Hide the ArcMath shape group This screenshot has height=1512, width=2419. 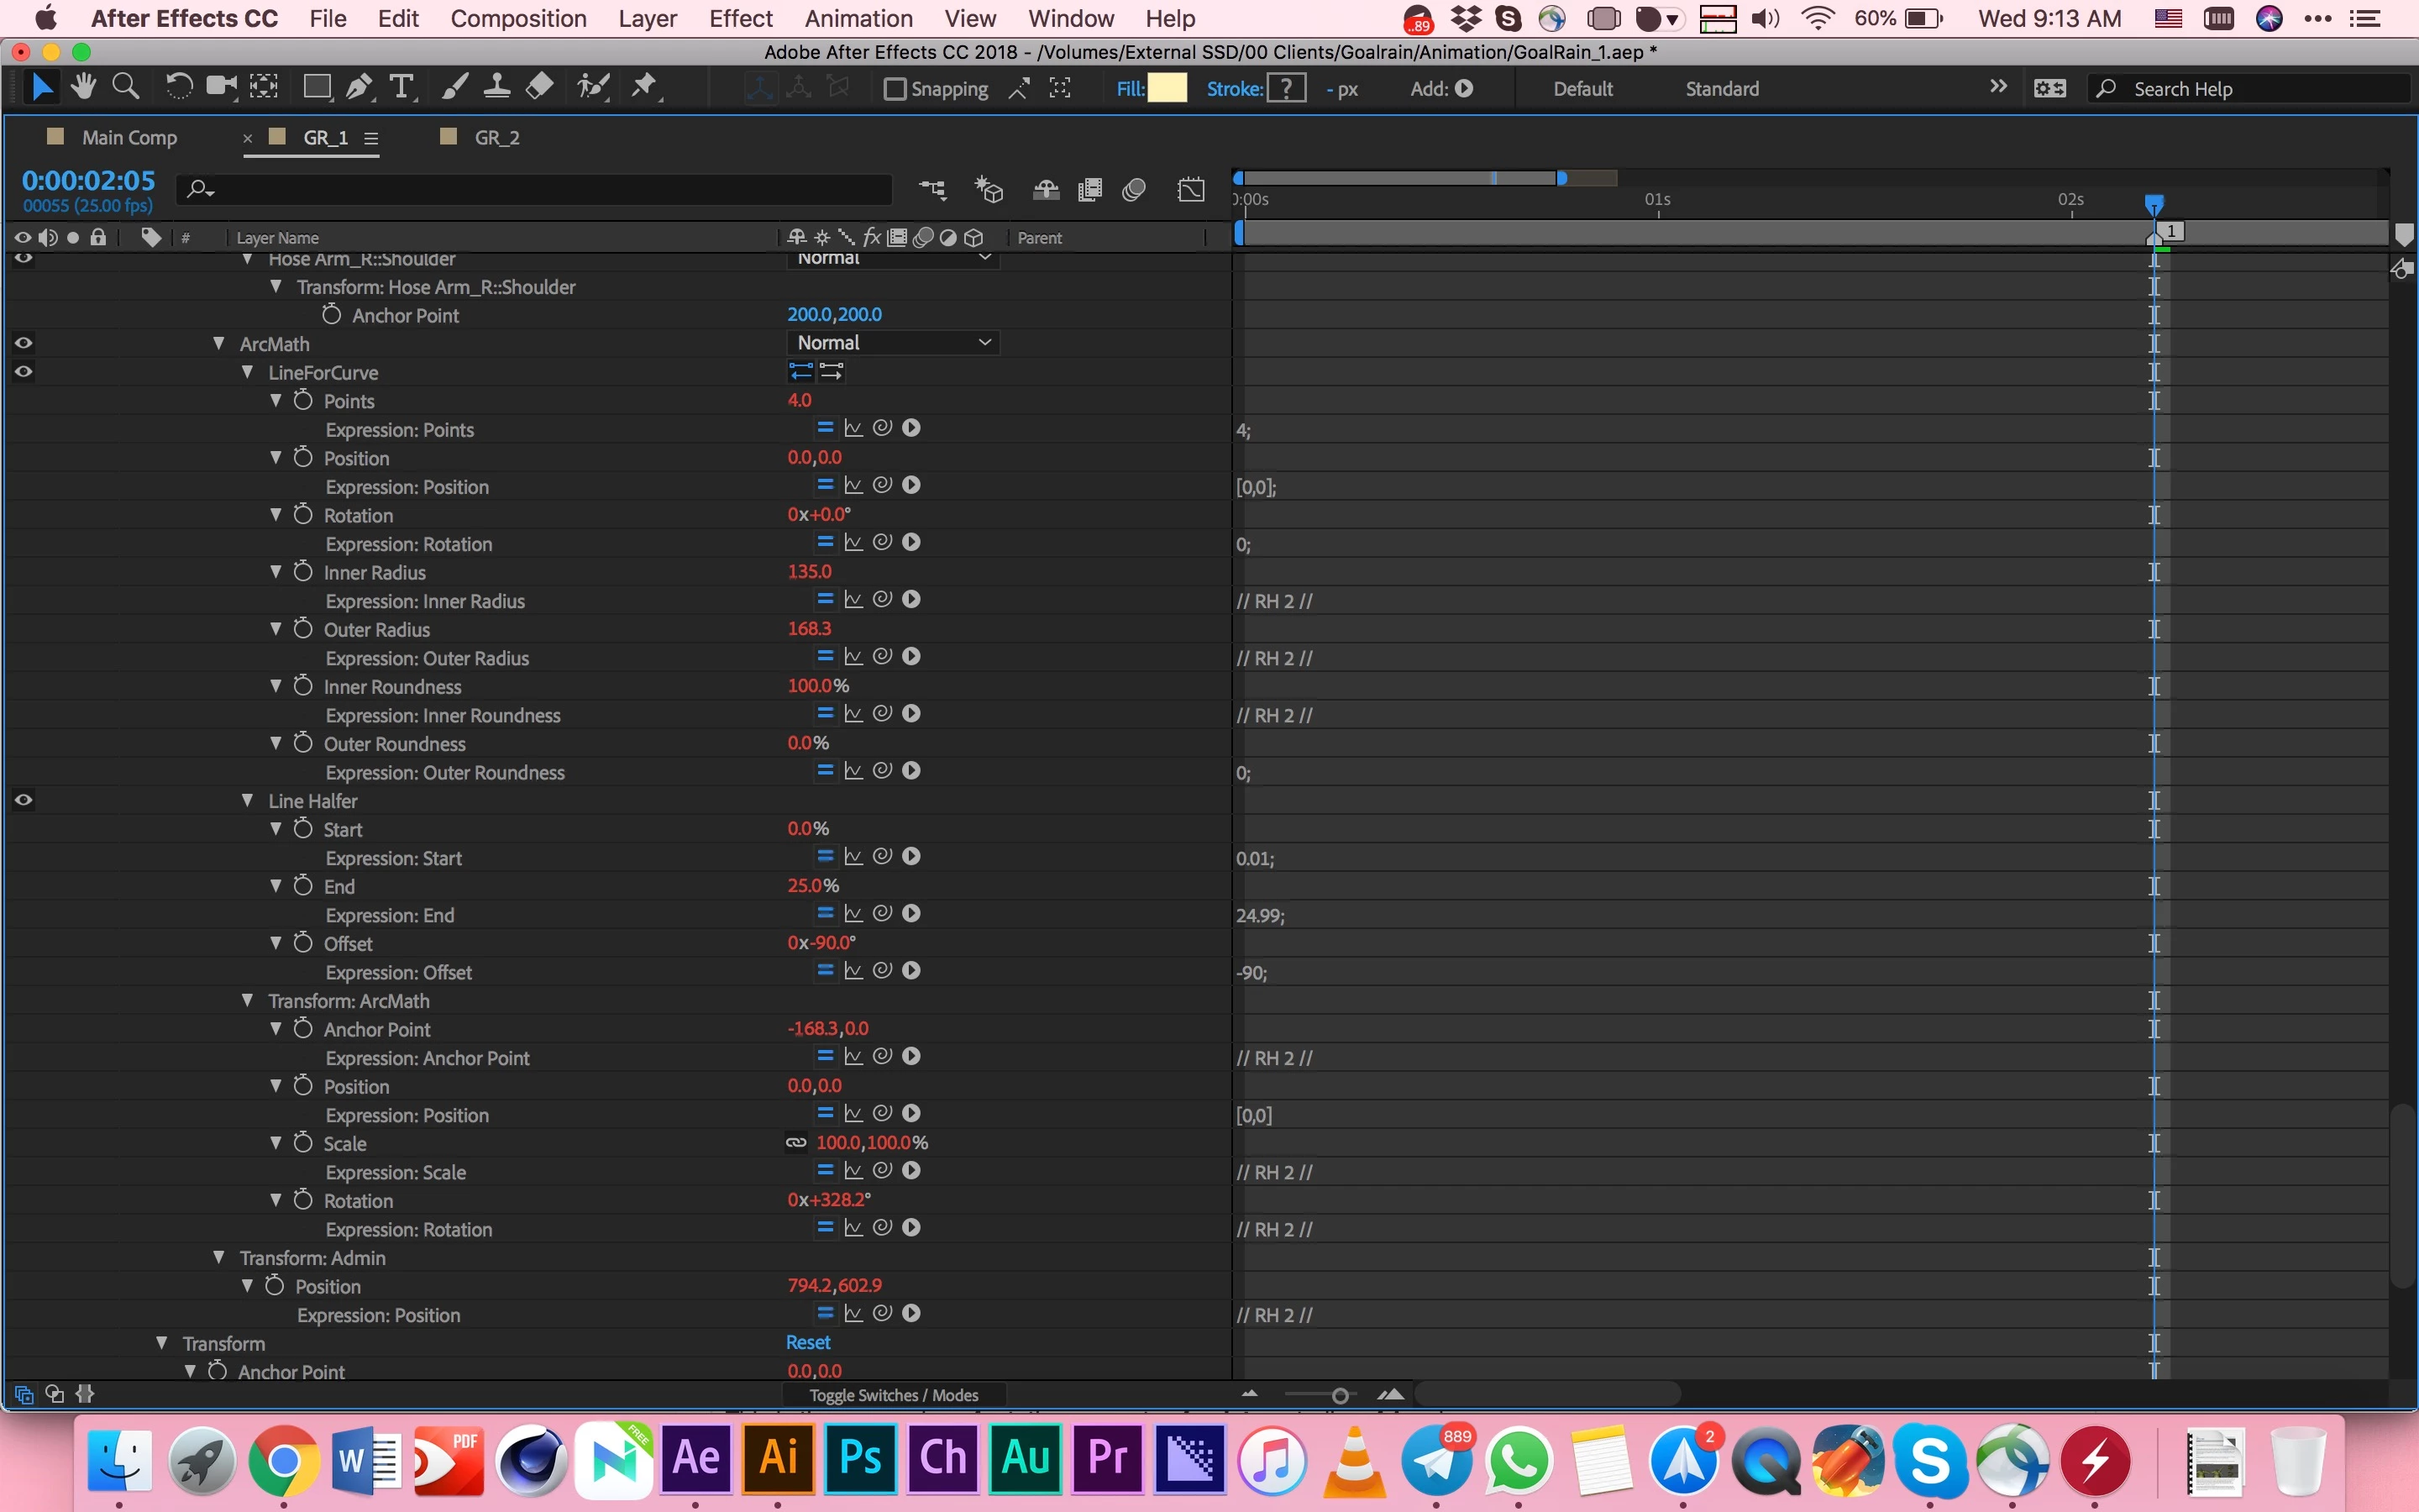tap(24, 343)
